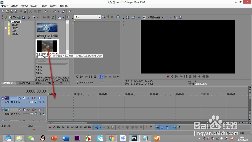Insert a region with the green flags icon
The width and height of the screenshot is (252, 142).
pos(151,127)
